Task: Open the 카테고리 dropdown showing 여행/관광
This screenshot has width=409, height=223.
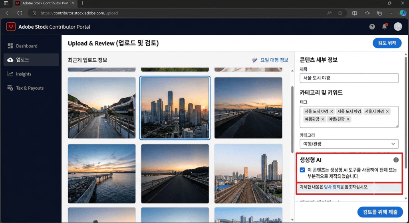Action: 349,144
